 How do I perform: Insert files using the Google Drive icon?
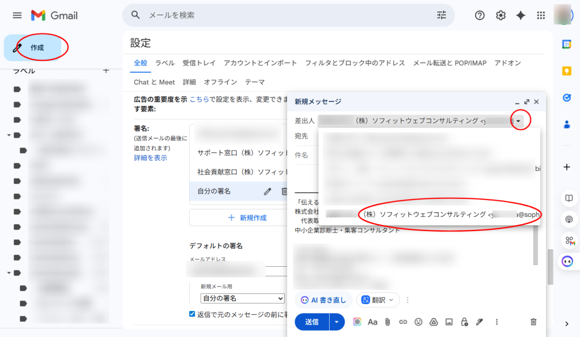[434, 322]
